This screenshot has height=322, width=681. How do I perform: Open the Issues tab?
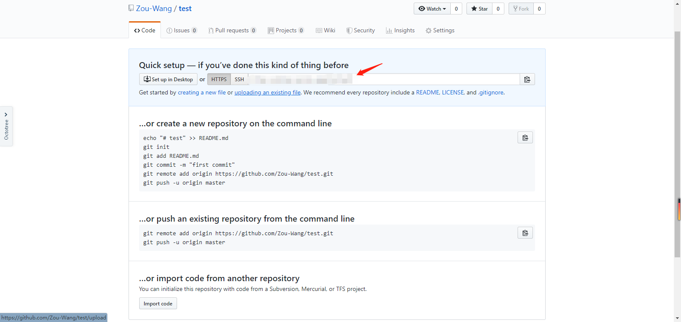click(x=182, y=30)
